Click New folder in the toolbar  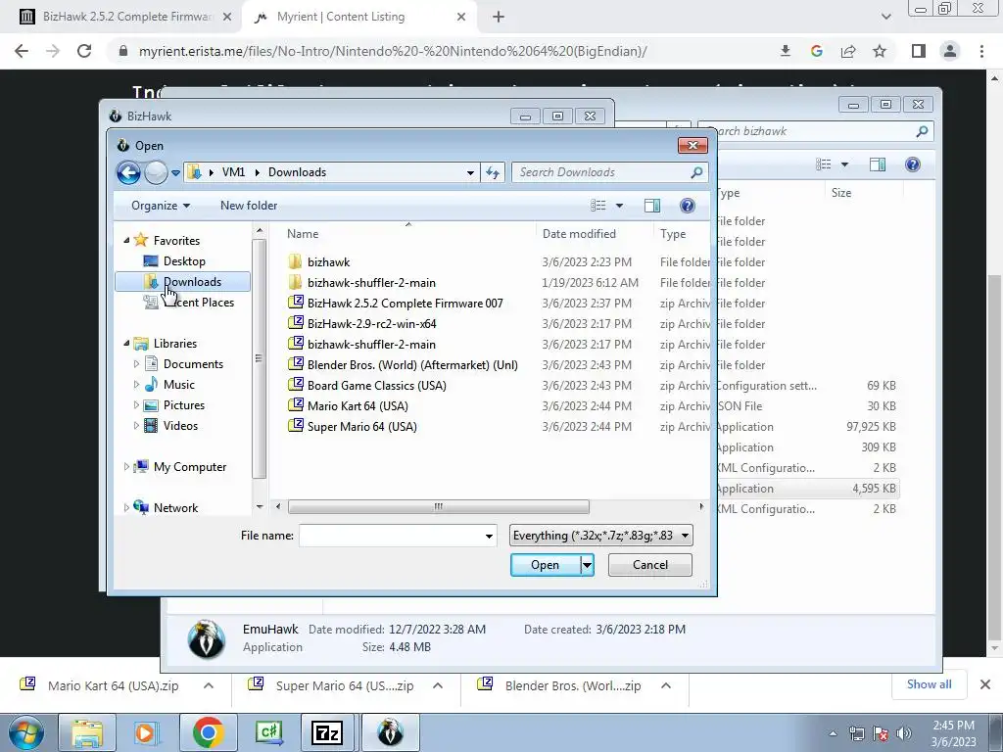coord(249,206)
